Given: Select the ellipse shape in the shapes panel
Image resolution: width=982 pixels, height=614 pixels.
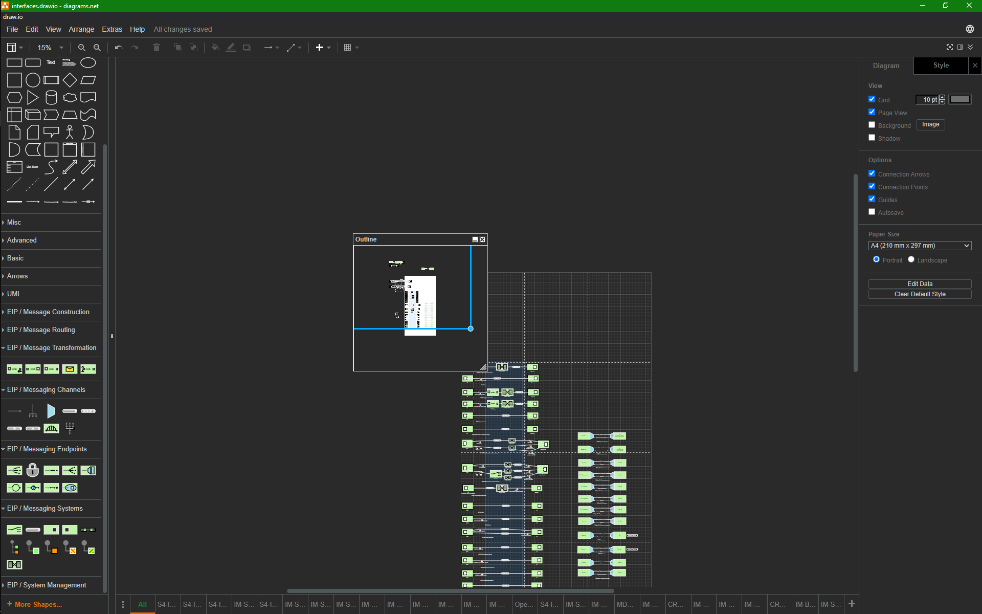Looking at the screenshot, I should 88,62.
